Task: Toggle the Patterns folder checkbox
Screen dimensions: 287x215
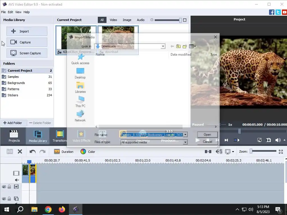Action: coord(4,89)
